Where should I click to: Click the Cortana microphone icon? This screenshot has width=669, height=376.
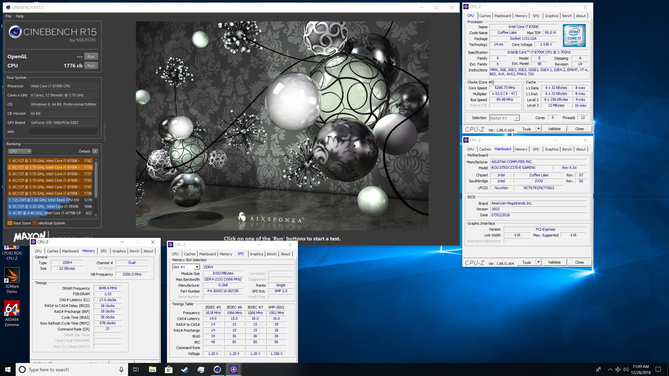pyautogui.click(x=121, y=369)
